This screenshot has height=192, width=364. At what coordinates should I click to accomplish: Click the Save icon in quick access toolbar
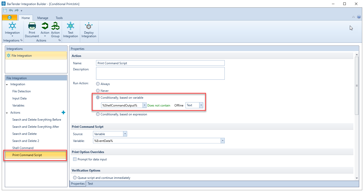5,10
